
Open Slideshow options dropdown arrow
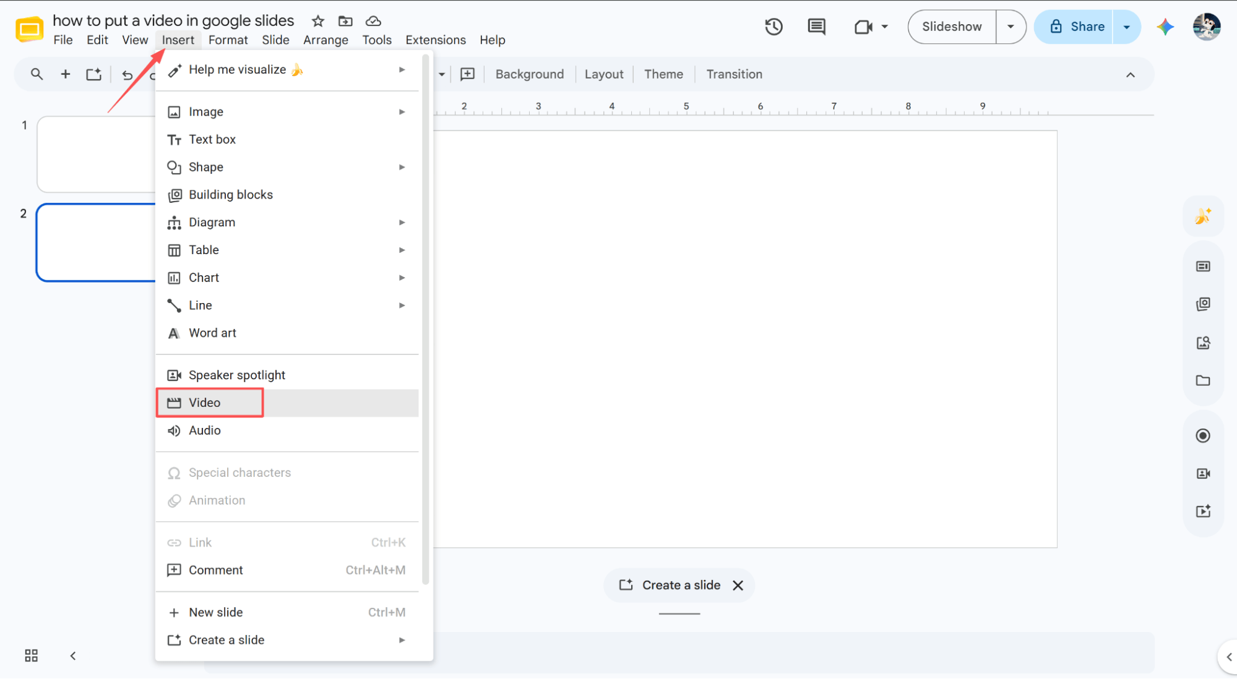(1011, 27)
